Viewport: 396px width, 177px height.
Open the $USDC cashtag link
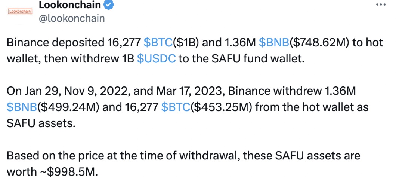pyautogui.click(x=156, y=59)
